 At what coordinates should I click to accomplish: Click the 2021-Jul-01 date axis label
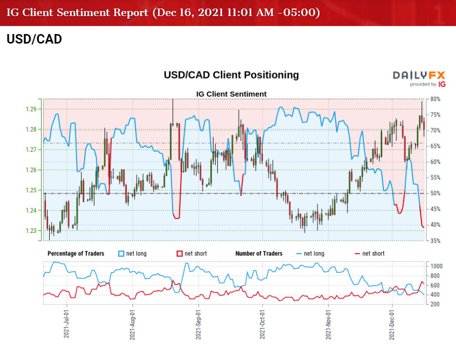[x=66, y=324]
